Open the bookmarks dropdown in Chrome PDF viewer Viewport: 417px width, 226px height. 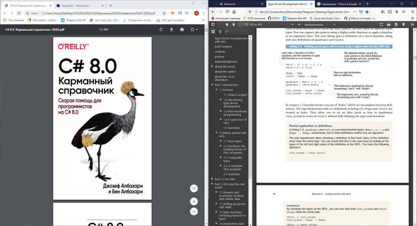pyautogui.click(x=194, y=29)
